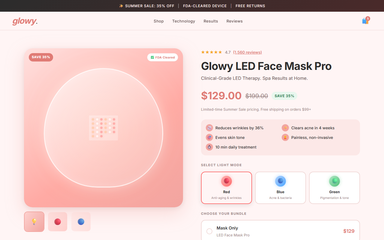The image size is (384, 240).
Task: Click the wrinkle reduction benefit icon
Action: pyautogui.click(x=209, y=128)
